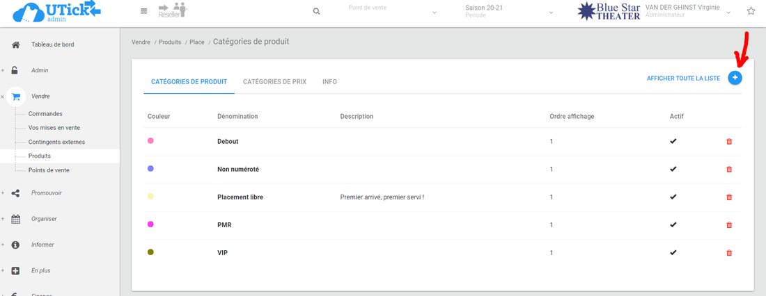766x296 pixels.
Task: Toggle Actif checkmark for Debout
Action: 673,141
